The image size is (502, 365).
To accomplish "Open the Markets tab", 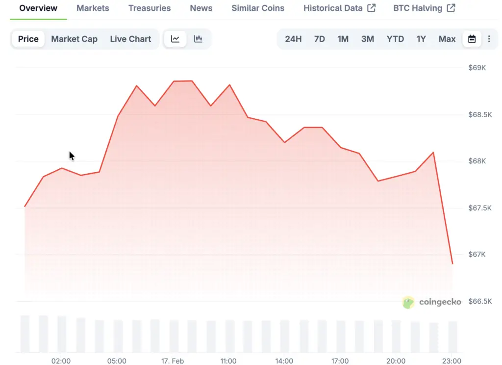I will point(93,8).
